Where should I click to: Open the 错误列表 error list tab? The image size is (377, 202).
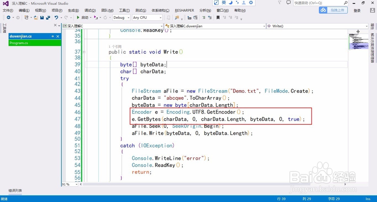(15, 190)
